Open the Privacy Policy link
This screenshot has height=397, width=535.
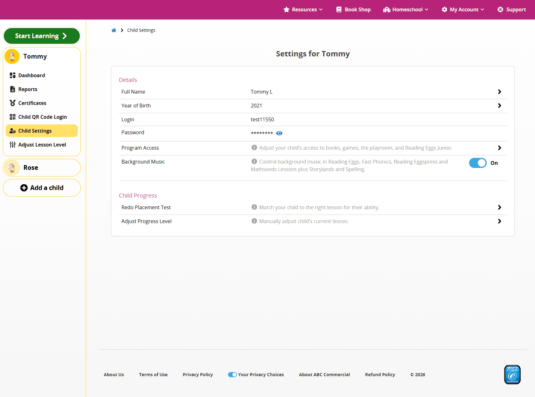198,375
